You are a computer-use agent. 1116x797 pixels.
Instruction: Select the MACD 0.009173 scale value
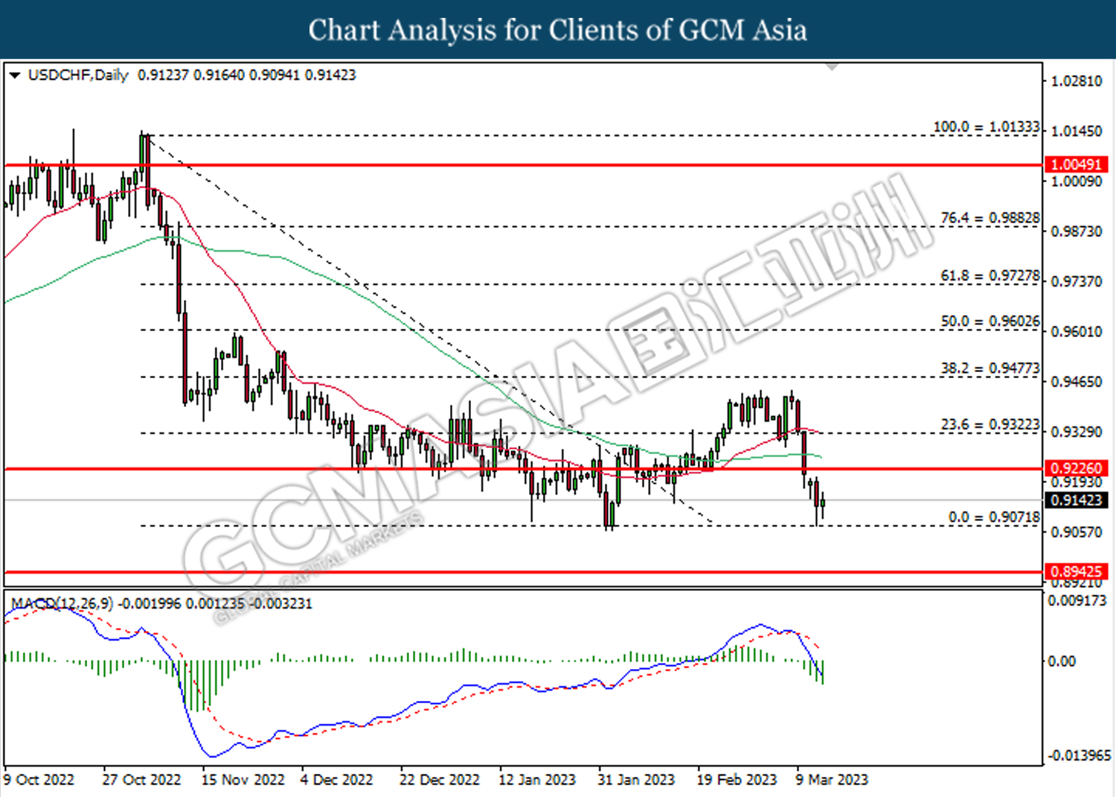pos(1077,601)
